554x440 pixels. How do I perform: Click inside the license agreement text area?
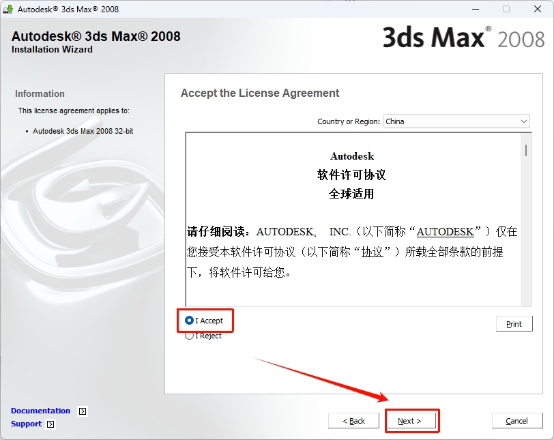click(x=351, y=218)
